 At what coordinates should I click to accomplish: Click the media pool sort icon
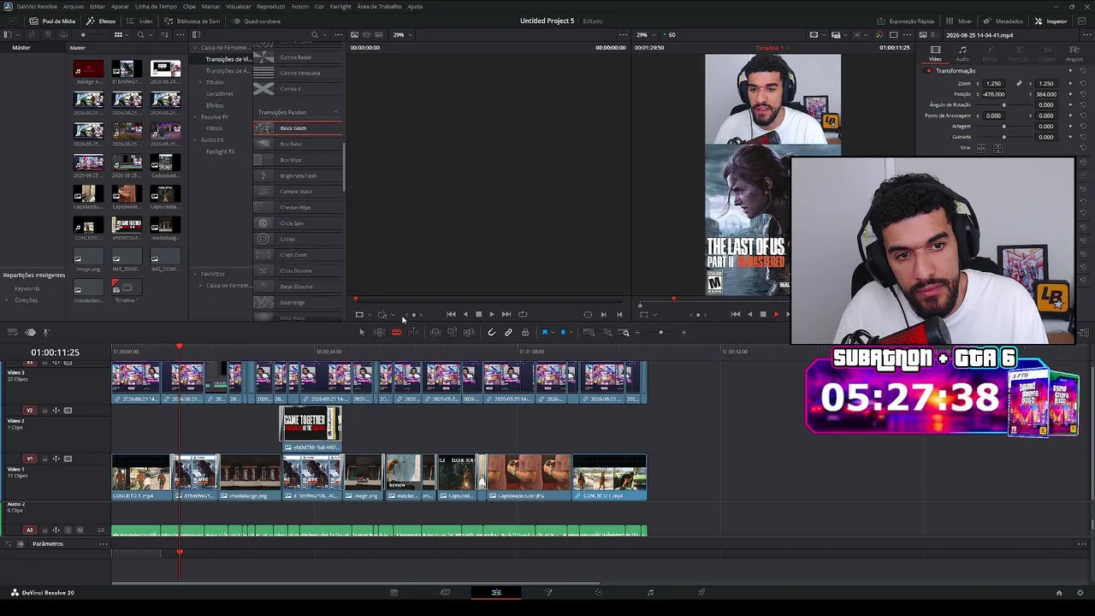point(163,35)
